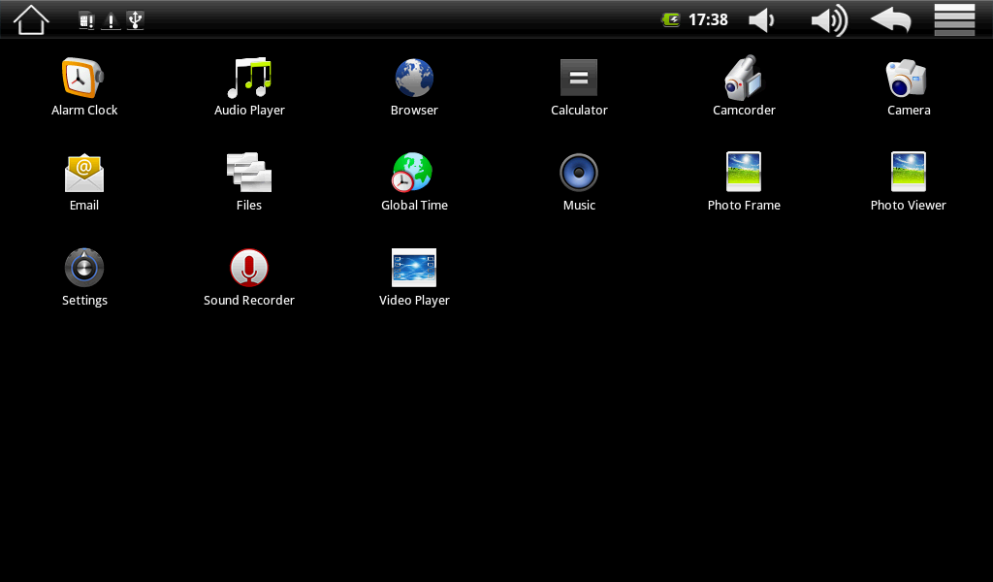Open the Music speaker icon
This screenshot has width=993, height=582.
[579, 173]
